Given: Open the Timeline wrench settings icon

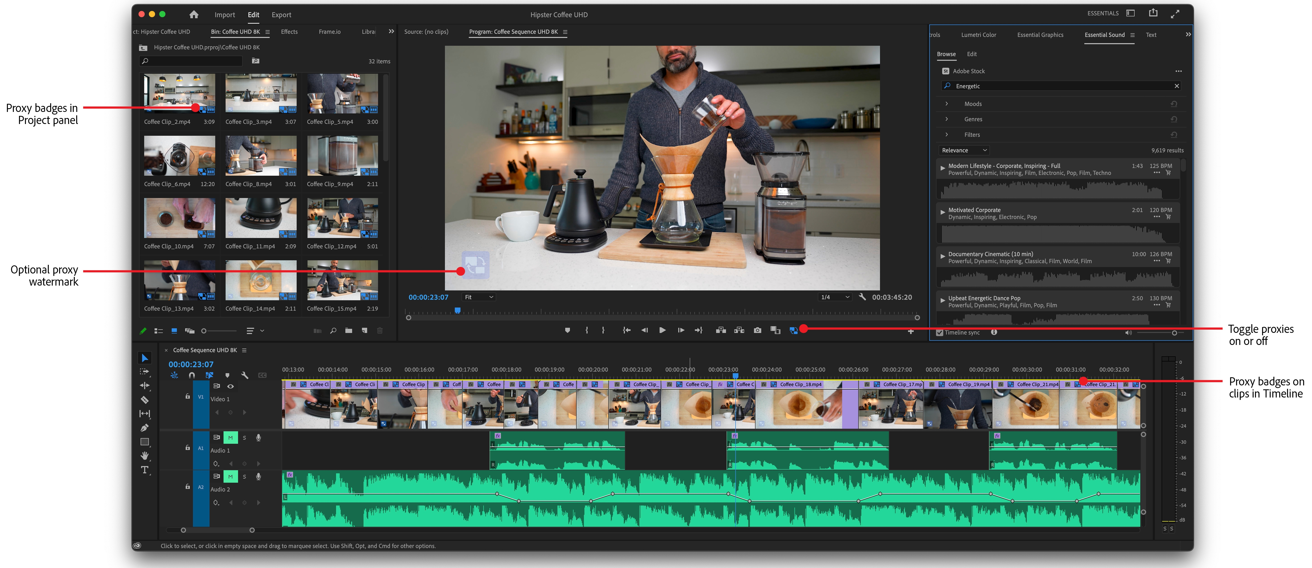Looking at the screenshot, I should pos(245,375).
